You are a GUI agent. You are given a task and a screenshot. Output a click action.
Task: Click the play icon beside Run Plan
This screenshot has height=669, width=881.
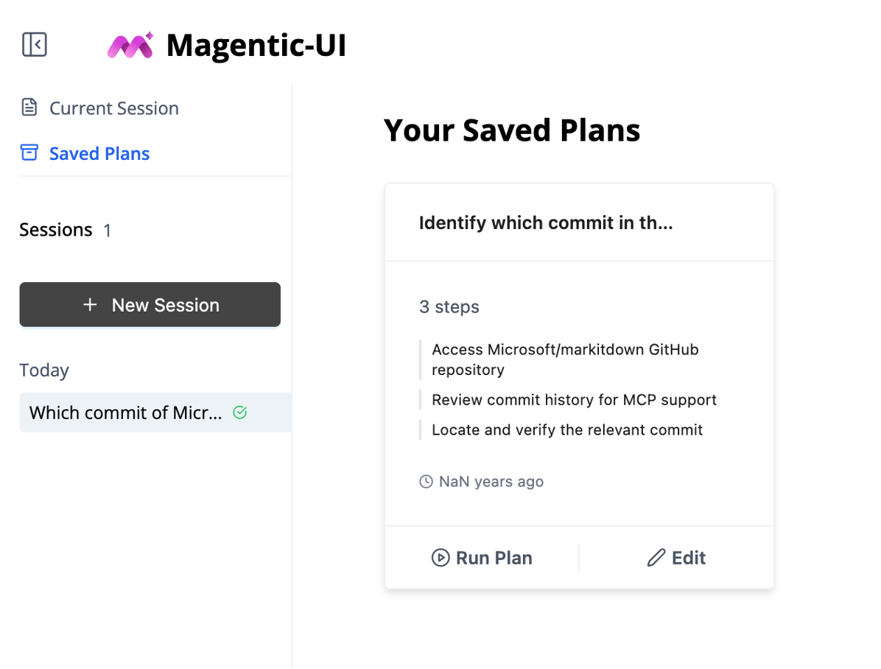pyautogui.click(x=440, y=558)
